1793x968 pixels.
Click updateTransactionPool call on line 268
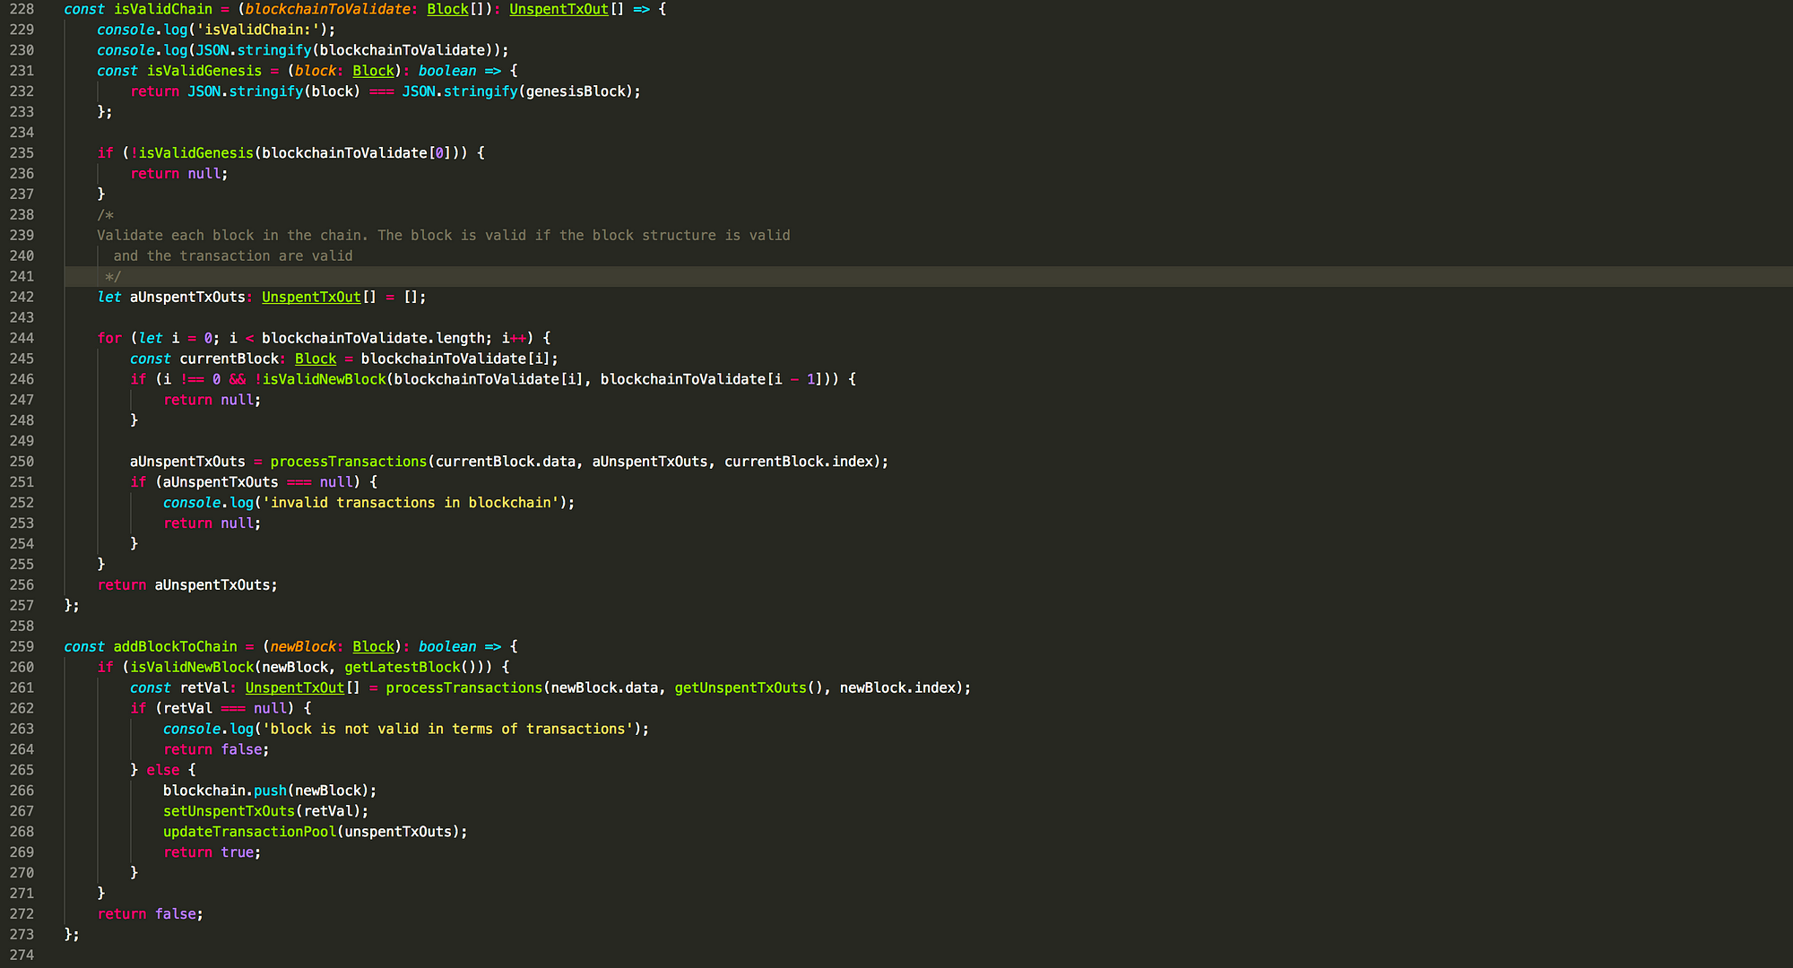tap(250, 834)
